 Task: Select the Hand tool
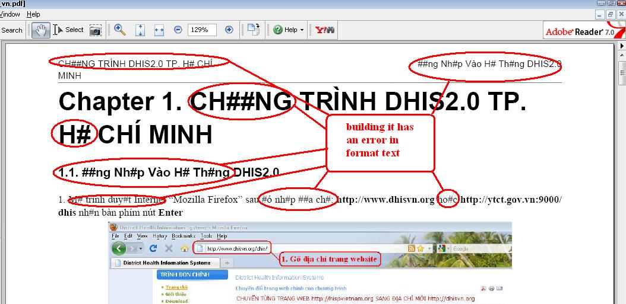[41, 30]
